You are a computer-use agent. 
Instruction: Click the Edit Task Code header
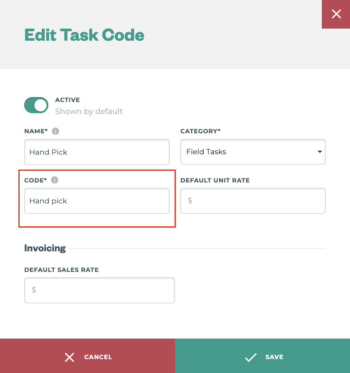coord(84,35)
